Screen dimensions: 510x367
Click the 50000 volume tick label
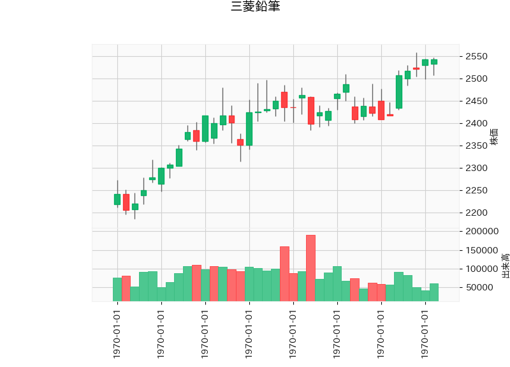click(479, 288)
